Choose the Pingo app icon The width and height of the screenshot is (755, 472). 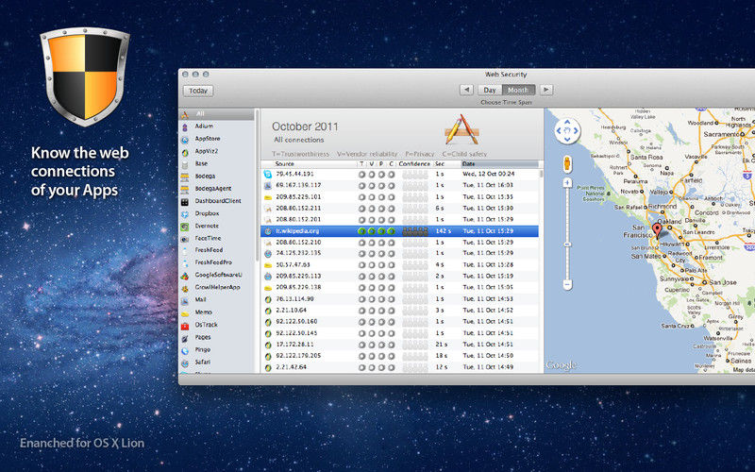pos(185,351)
